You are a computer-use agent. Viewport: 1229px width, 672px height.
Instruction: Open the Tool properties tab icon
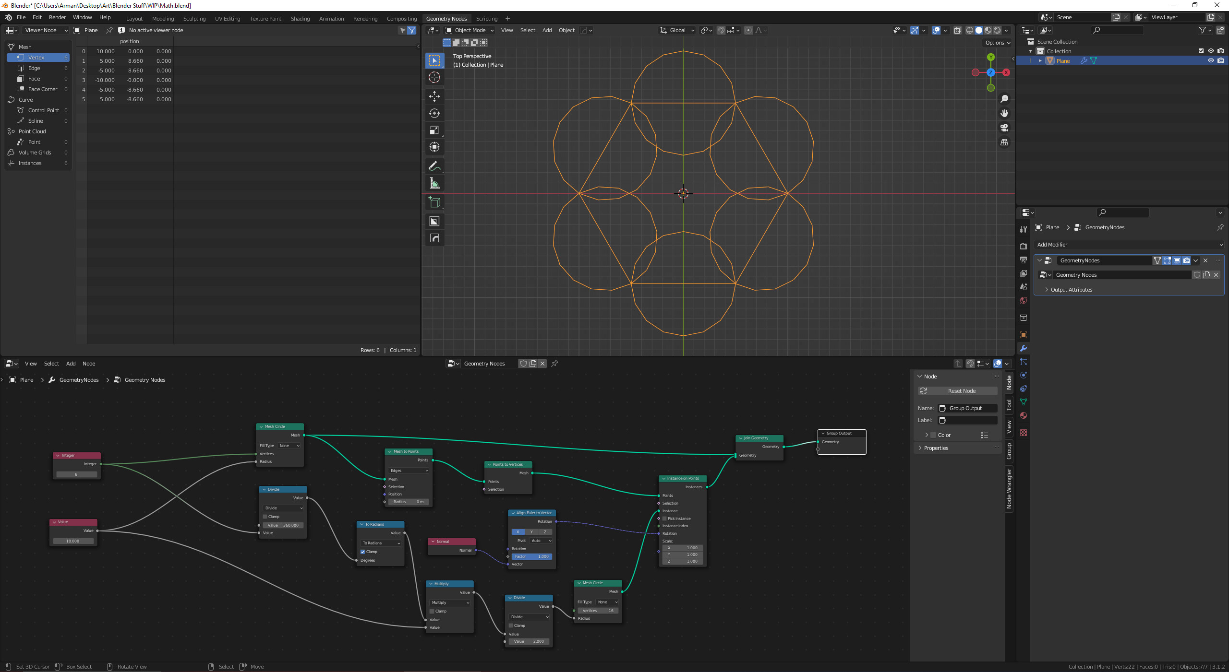coord(1024,229)
